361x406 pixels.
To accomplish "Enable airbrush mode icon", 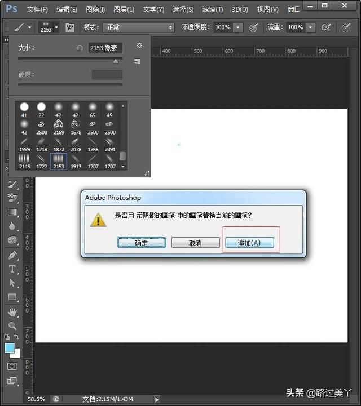I will (x=326, y=27).
